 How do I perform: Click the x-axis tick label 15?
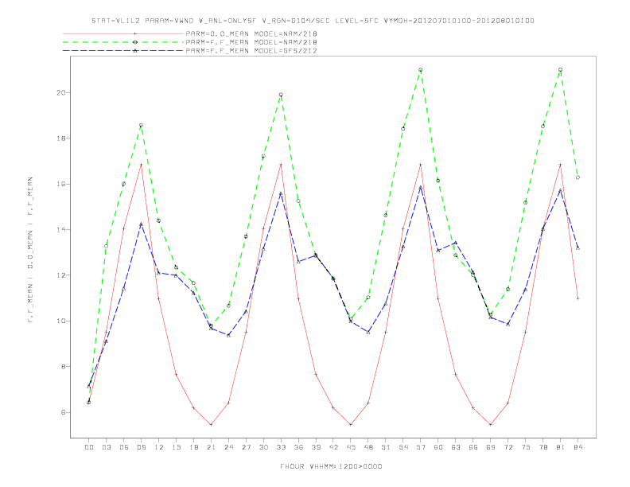[176, 447]
